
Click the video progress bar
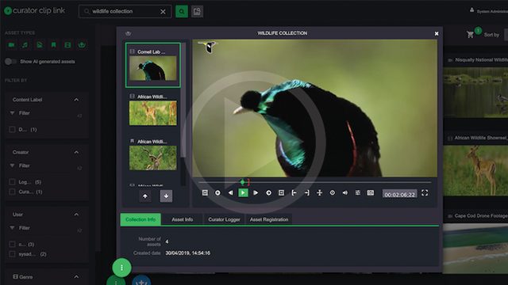[x=314, y=182]
